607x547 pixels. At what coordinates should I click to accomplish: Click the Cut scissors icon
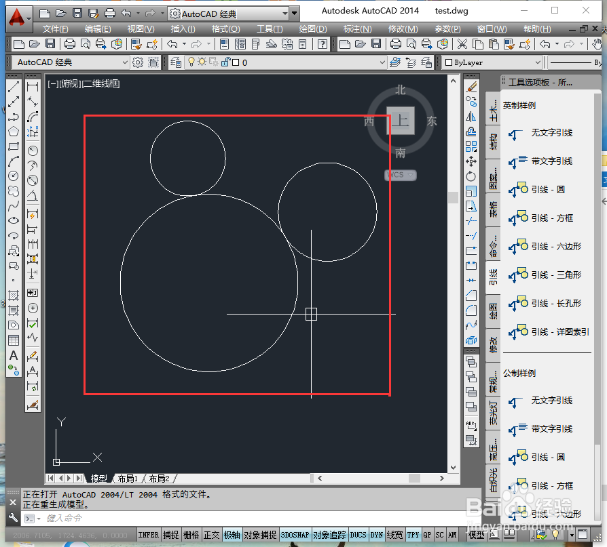pos(462,44)
